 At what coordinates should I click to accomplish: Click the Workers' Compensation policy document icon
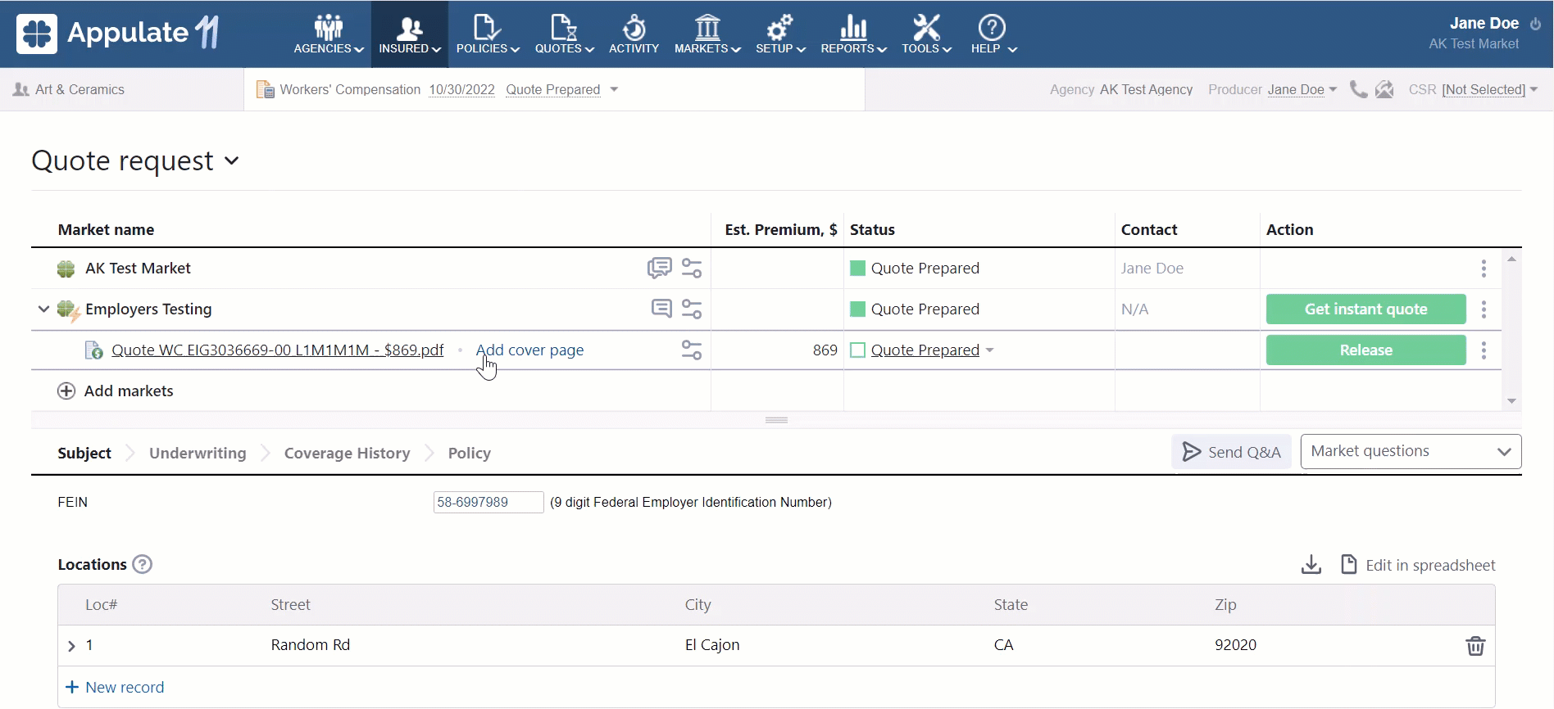(266, 89)
